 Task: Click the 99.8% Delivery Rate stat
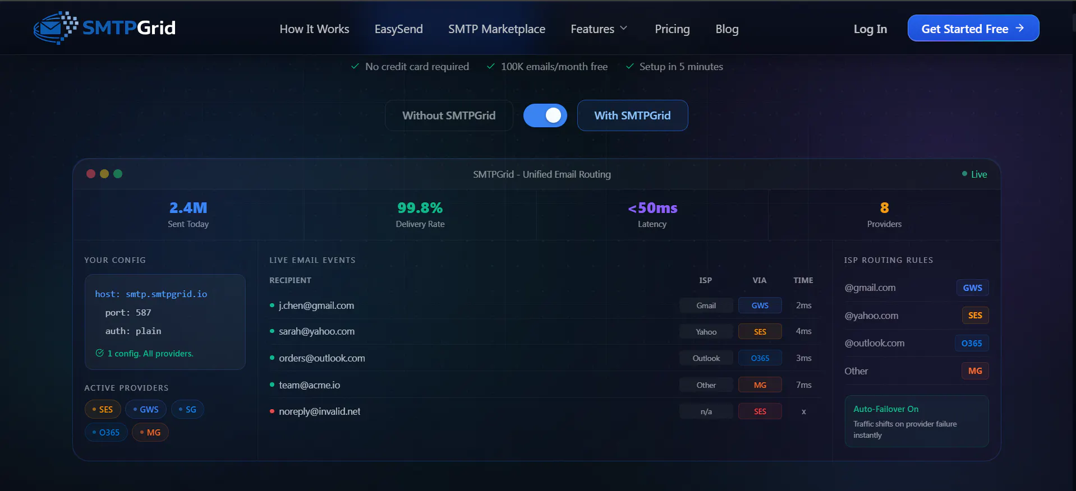[x=420, y=215]
